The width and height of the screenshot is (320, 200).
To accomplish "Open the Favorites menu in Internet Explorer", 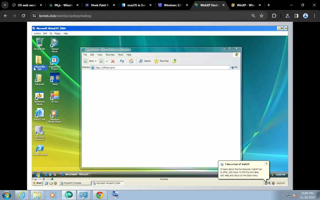I will (x=110, y=55).
